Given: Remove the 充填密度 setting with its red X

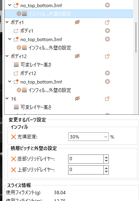Looking at the screenshot, I should click(14, 137).
